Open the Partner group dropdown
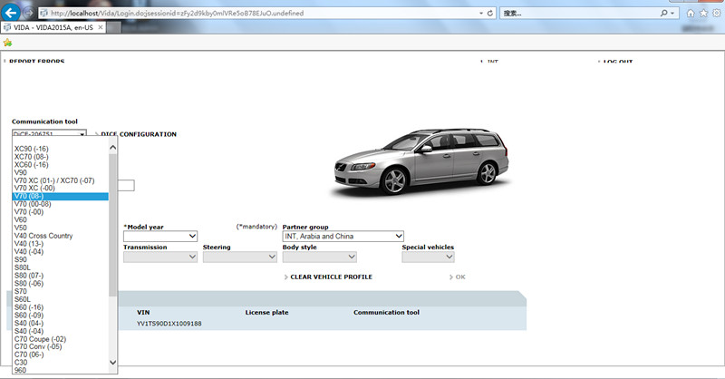The width and height of the screenshot is (725, 379). tap(343, 236)
